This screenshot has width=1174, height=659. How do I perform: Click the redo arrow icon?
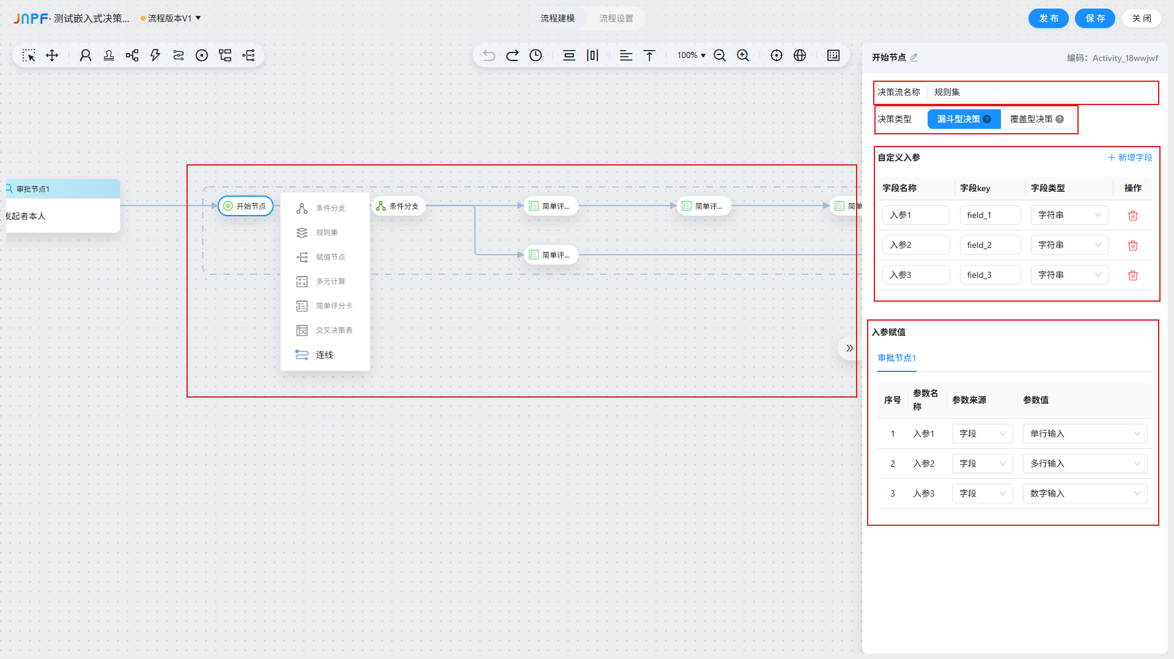pyautogui.click(x=512, y=56)
